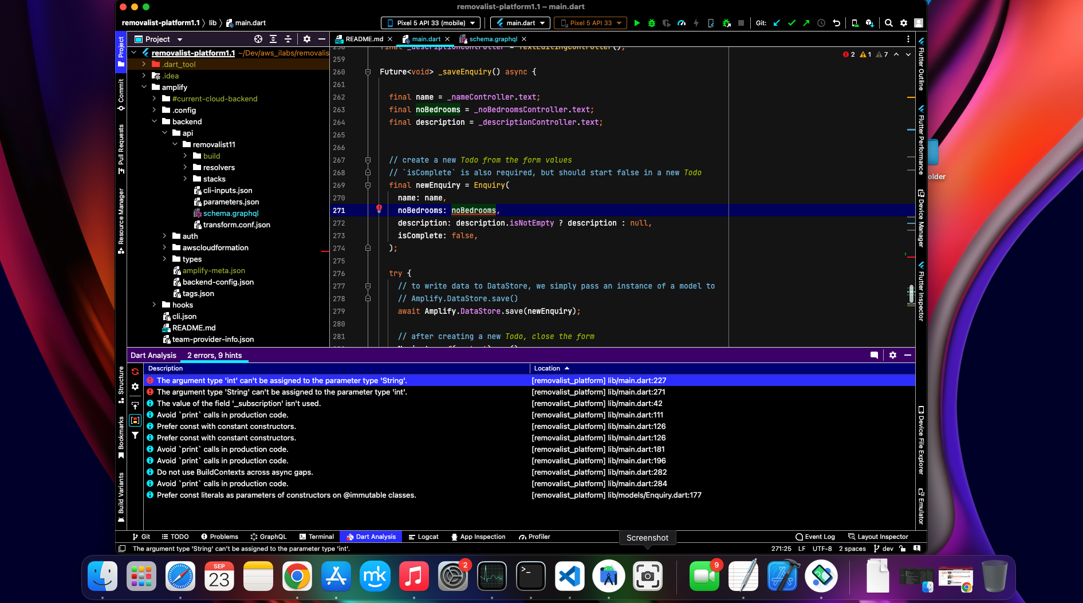Expand the resolvers folder in project tree

[x=185, y=167]
